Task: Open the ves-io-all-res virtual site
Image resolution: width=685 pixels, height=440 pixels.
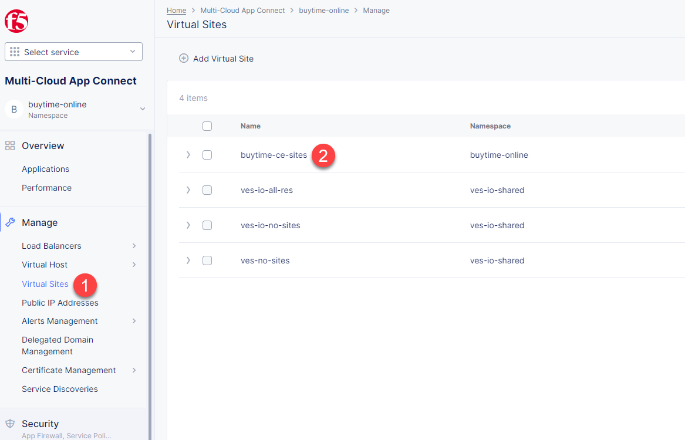Action: coord(266,190)
